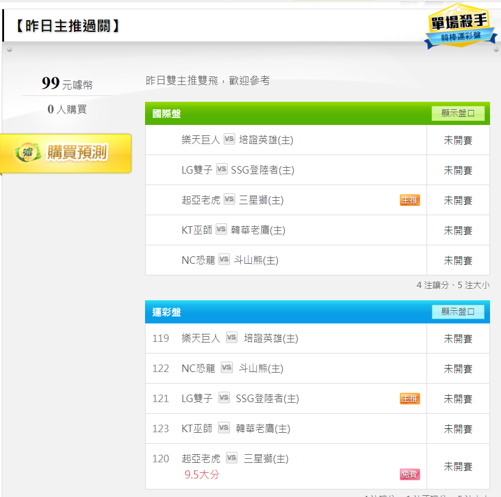Click 未開賽 status of 國際盤 樂天巨人 row
The width and height of the screenshot is (501, 497).
[458, 141]
